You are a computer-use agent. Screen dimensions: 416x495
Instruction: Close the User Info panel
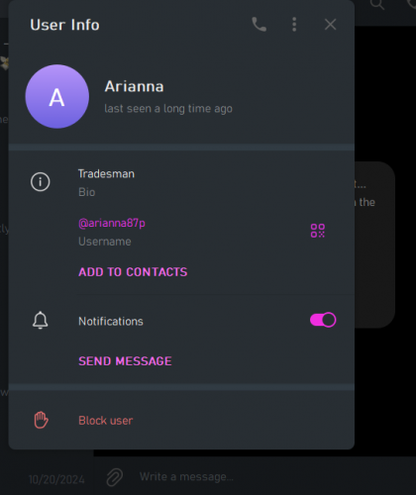(330, 25)
